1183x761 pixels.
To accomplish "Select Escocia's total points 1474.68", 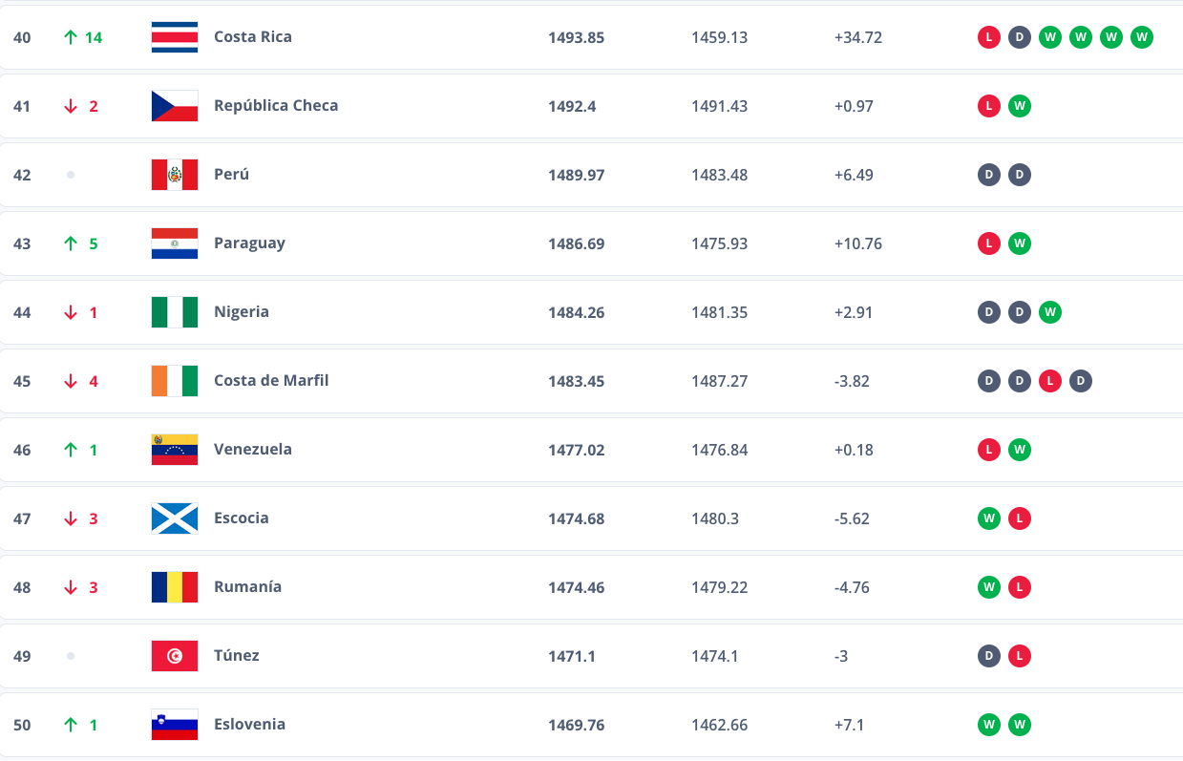I will coord(576,518).
